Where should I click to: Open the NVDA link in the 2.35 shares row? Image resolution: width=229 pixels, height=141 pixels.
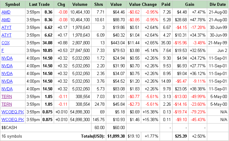point(7,73)
